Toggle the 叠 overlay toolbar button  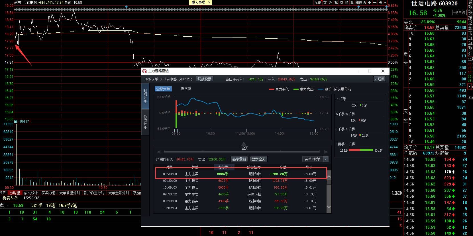pyautogui.click(x=352, y=2)
